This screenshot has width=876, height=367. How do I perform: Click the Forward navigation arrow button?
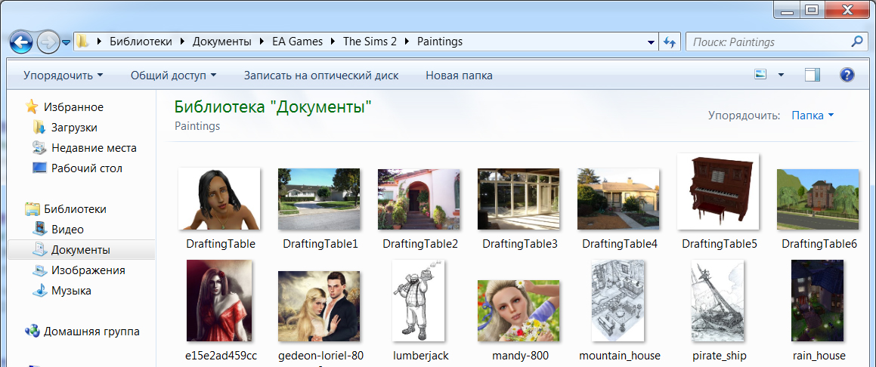[48, 42]
